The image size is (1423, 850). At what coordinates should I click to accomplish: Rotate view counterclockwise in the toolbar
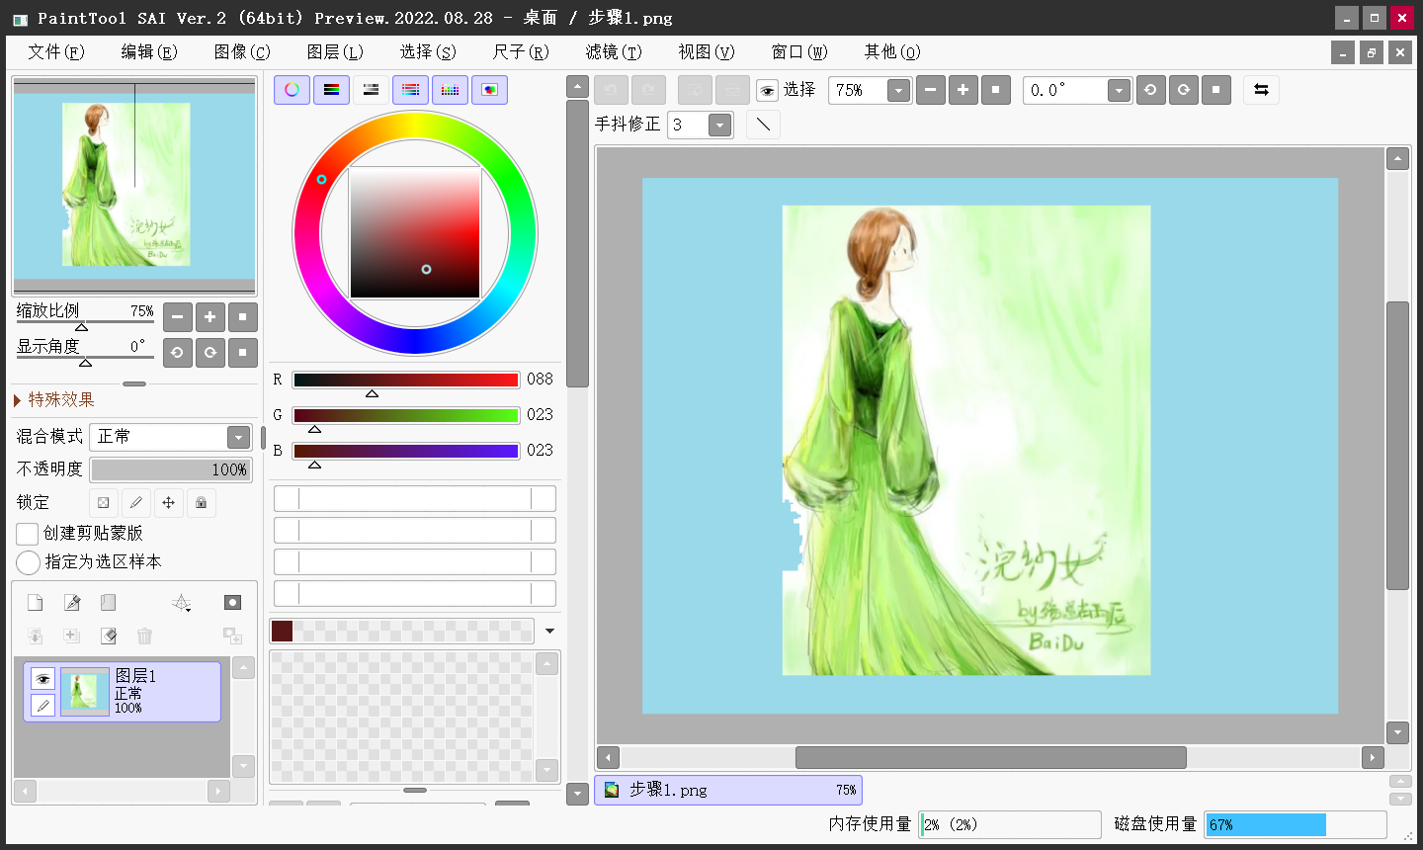[x=1150, y=90]
